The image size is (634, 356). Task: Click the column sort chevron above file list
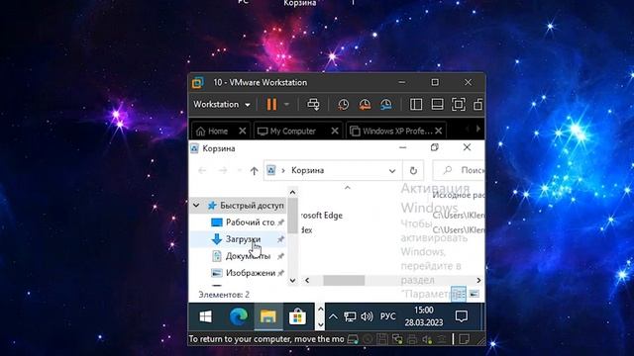pos(348,188)
